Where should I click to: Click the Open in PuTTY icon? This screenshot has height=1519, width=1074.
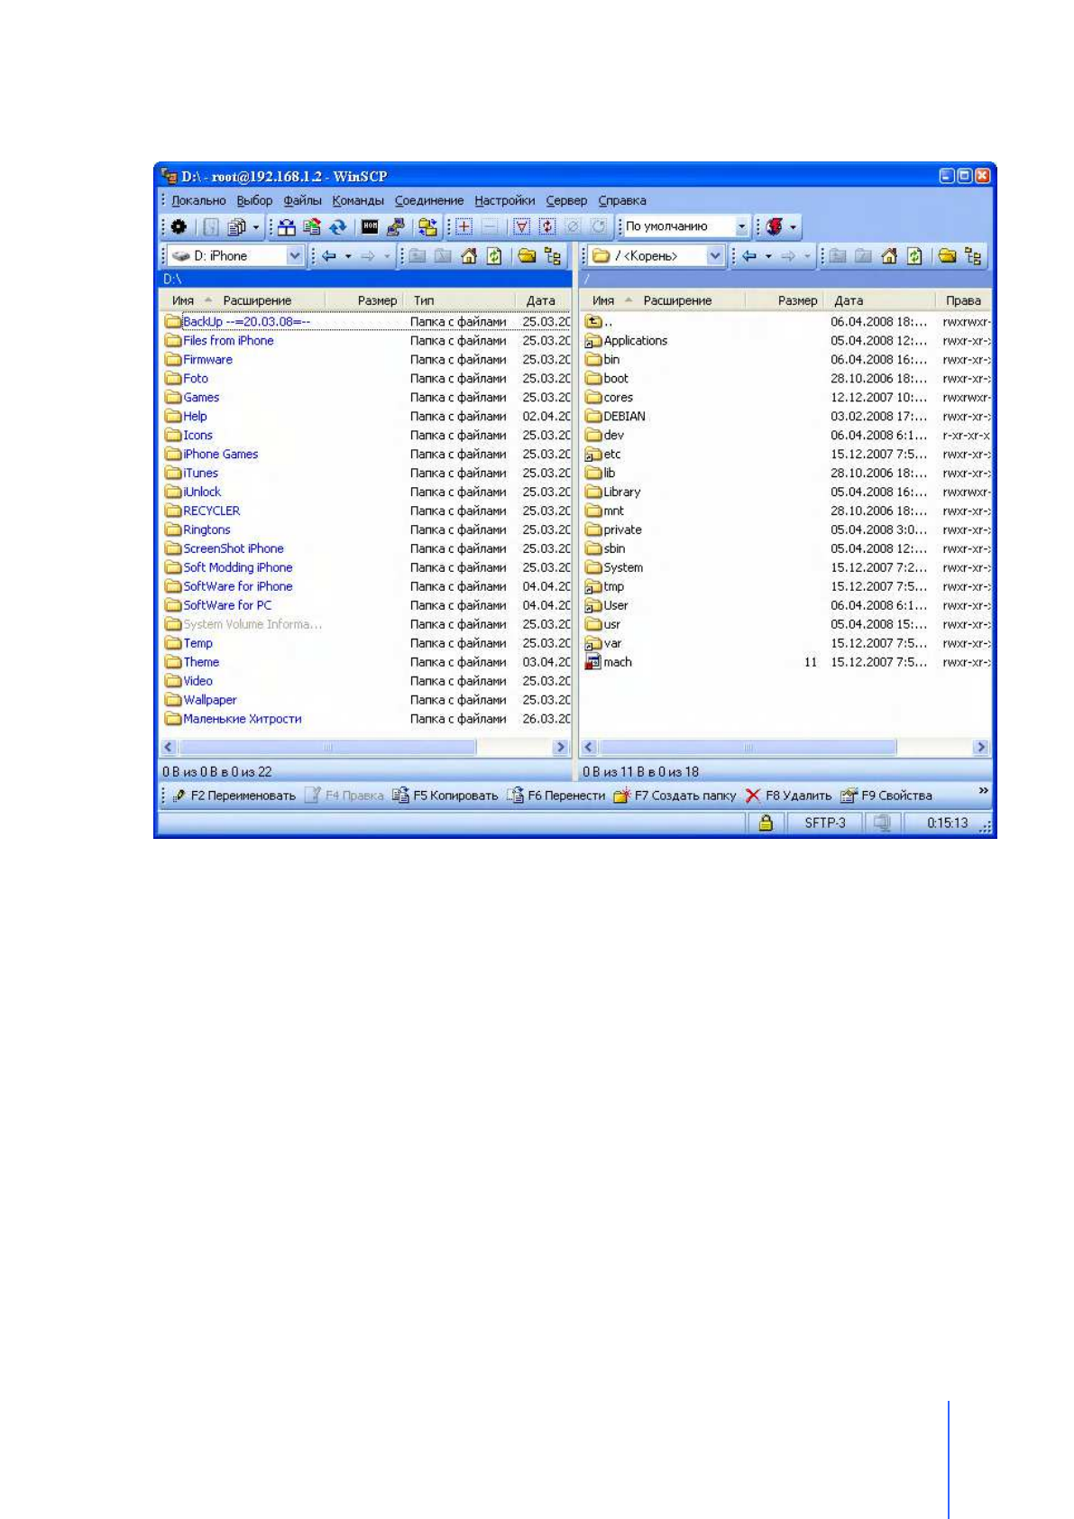pyautogui.click(x=395, y=227)
